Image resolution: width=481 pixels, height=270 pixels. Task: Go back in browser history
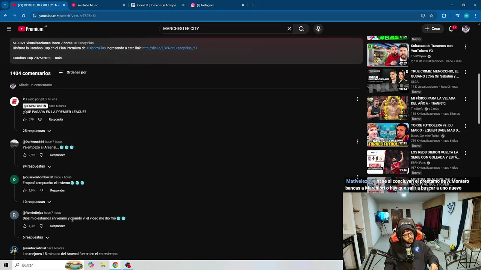5,16
